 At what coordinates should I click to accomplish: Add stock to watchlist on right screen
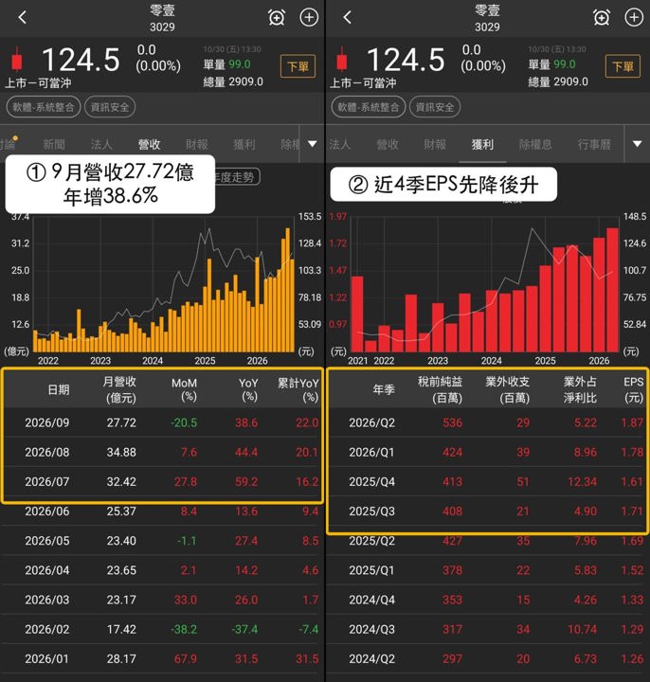(634, 17)
